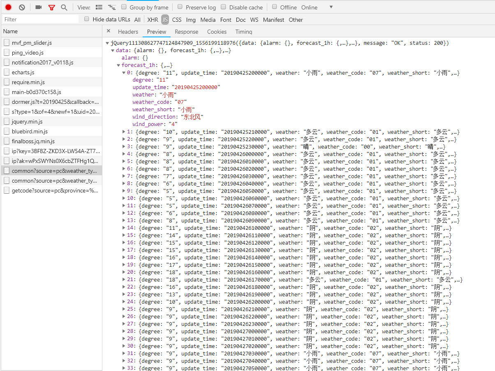Toggle capture screenshots camera icon
The width and height of the screenshot is (495, 371).
pyautogui.click(x=39, y=7)
